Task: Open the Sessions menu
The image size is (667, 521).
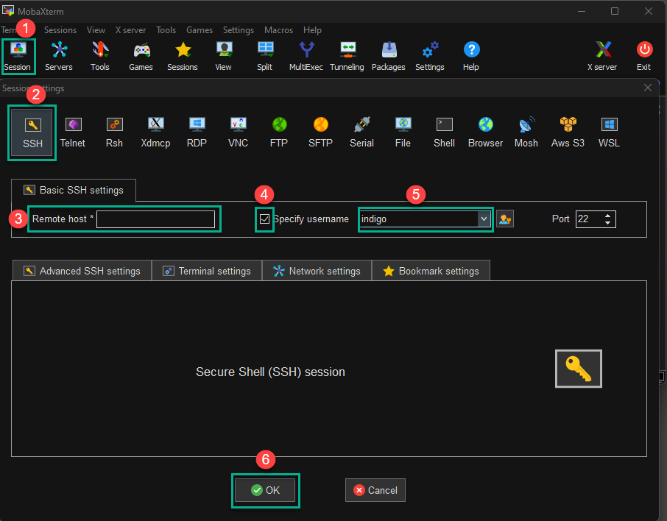Action: (x=60, y=30)
